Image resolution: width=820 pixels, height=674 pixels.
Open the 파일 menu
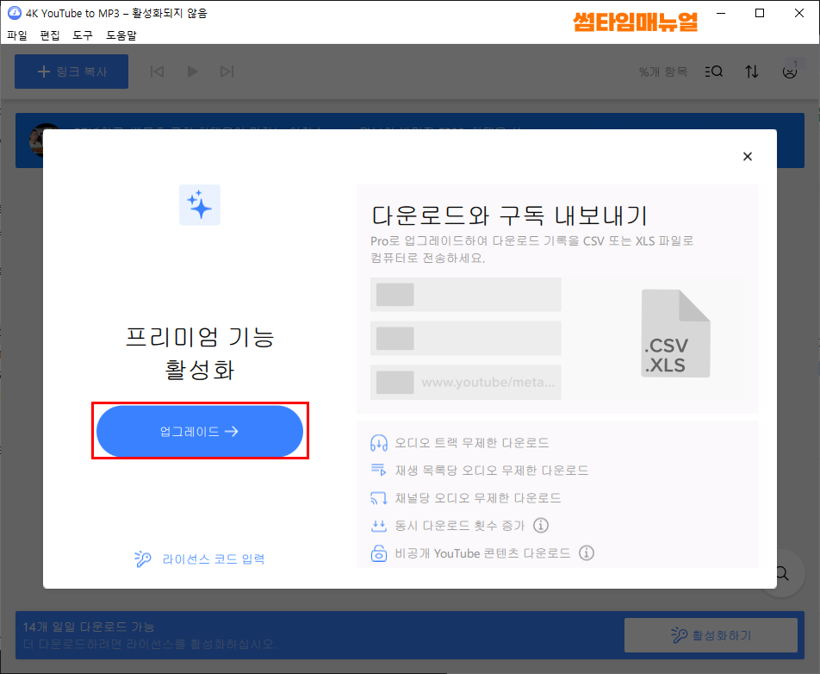click(16, 35)
